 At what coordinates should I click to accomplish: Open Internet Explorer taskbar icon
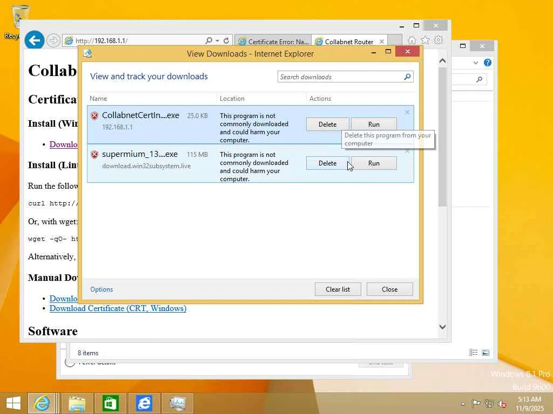coord(42,403)
